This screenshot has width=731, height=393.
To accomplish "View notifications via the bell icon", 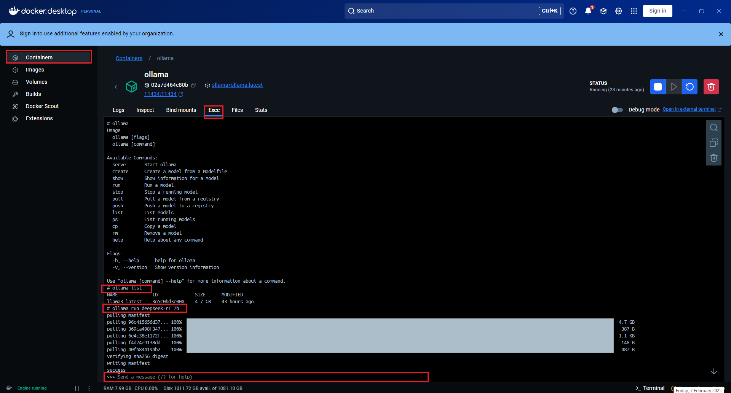I will [x=588, y=11].
